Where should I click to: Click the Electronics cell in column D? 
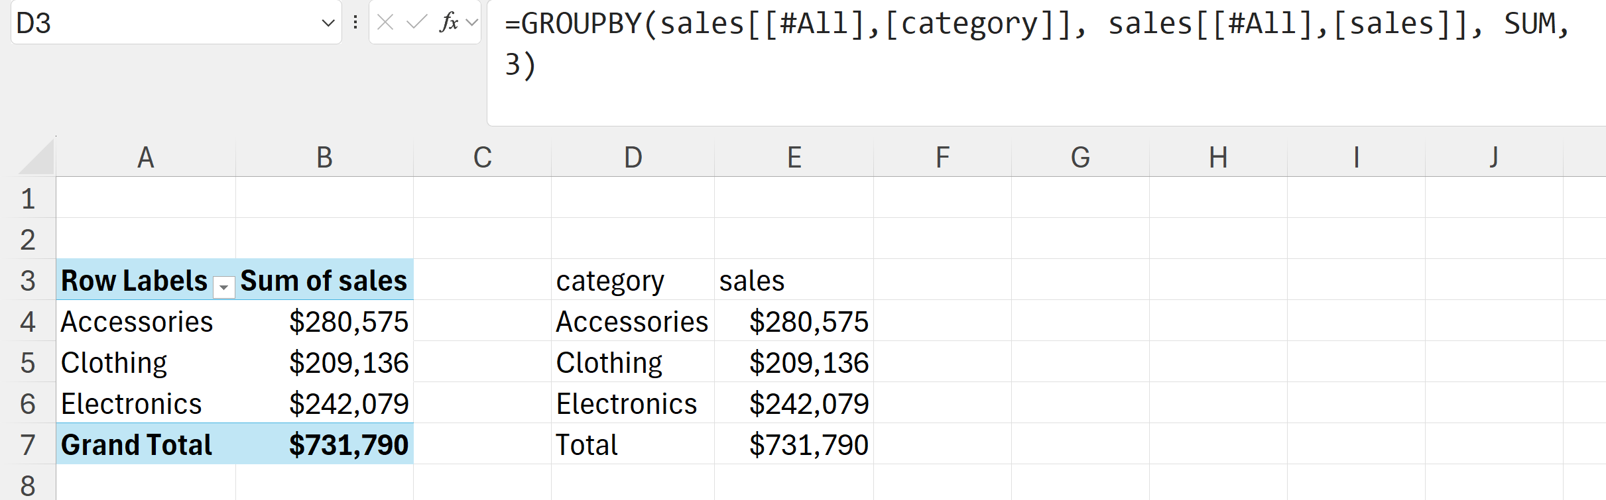click(627, 403)
